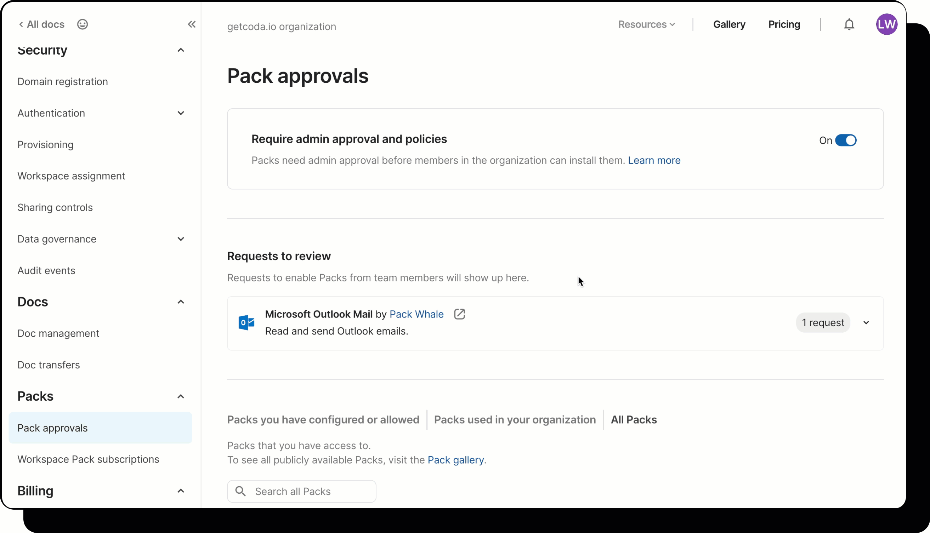930x533 pixels.
Task: Turn off Require admin approval toggle
Action: (x=845, y=140)
